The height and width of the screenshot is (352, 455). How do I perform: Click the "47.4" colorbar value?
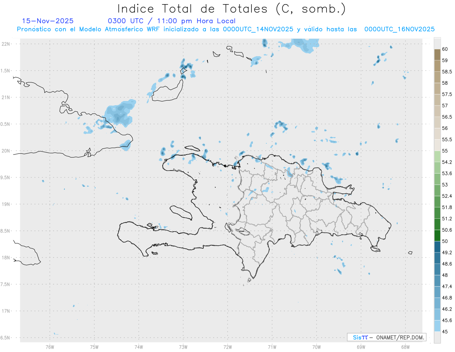[447, 286]
